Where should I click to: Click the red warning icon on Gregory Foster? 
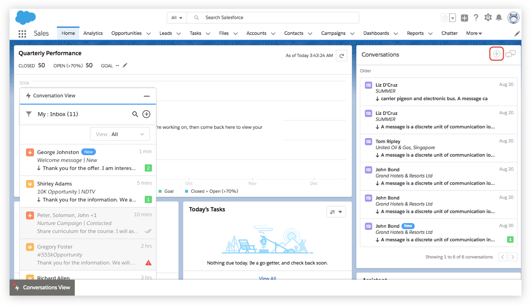pyautogui.click(x=148, y=263)
